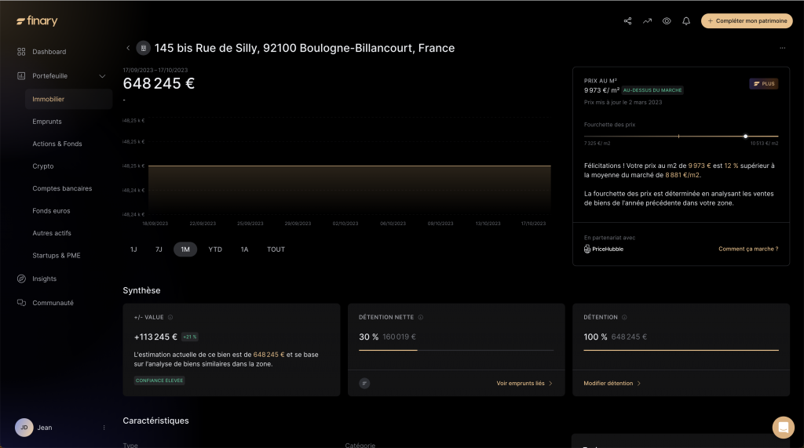The image size is (804, 448).
Task: Click the +21 % badge
Action: [x=190, y=337]
